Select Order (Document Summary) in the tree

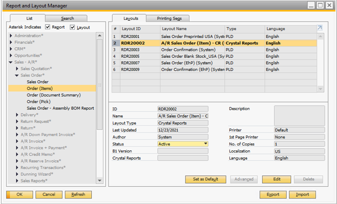(x=54, y=95)
